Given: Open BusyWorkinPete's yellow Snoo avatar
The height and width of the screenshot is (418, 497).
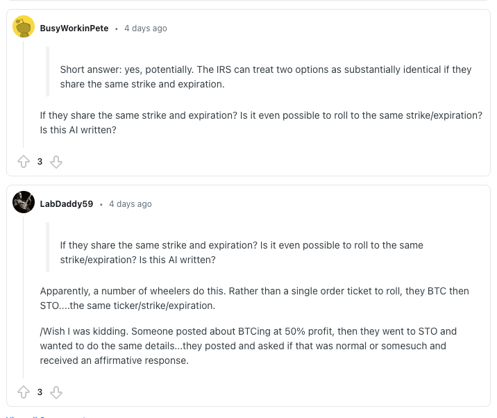Looking at the screenshot, I should point(24,26).
